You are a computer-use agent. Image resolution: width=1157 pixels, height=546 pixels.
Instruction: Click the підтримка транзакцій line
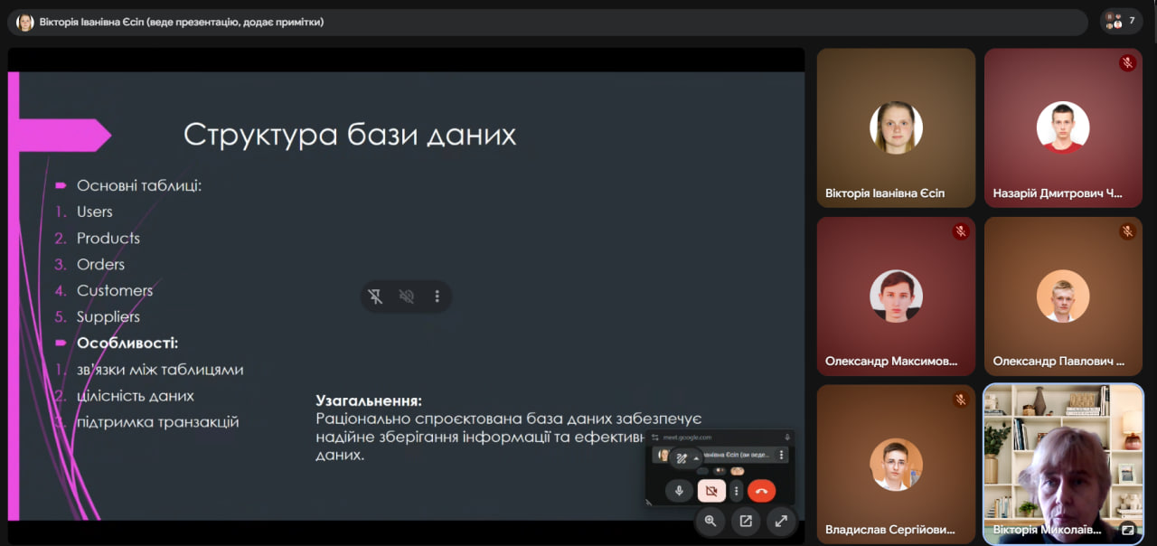[158, 422]
